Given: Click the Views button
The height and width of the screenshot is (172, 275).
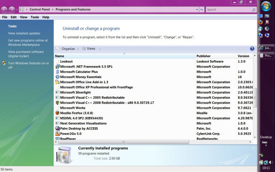Looking at the screenshot, I should pos(89,48).
